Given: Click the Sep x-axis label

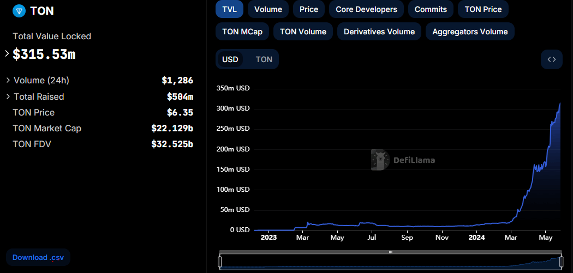Looking at the screenshot, I should click(407, 238).
